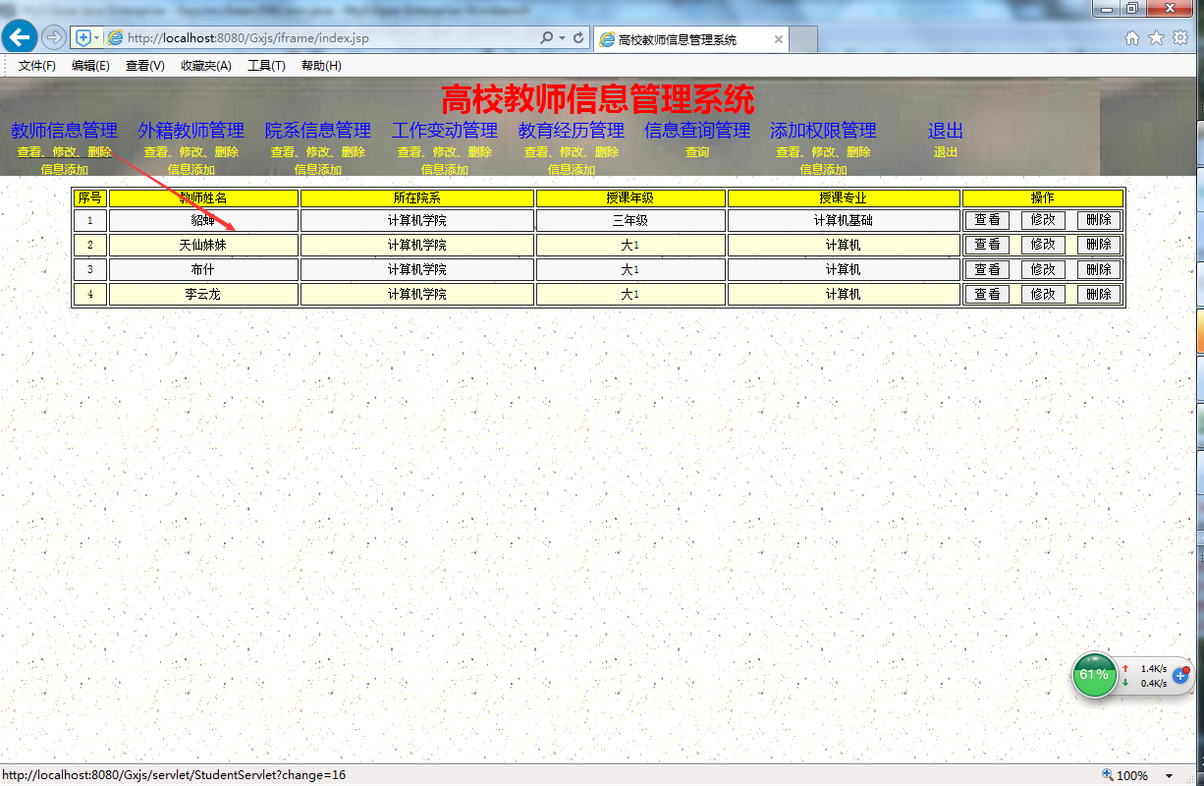Screen dimensions: 1204x786
Task: Click the 天仙妹妹 name cell
Action: click(203, 245)
